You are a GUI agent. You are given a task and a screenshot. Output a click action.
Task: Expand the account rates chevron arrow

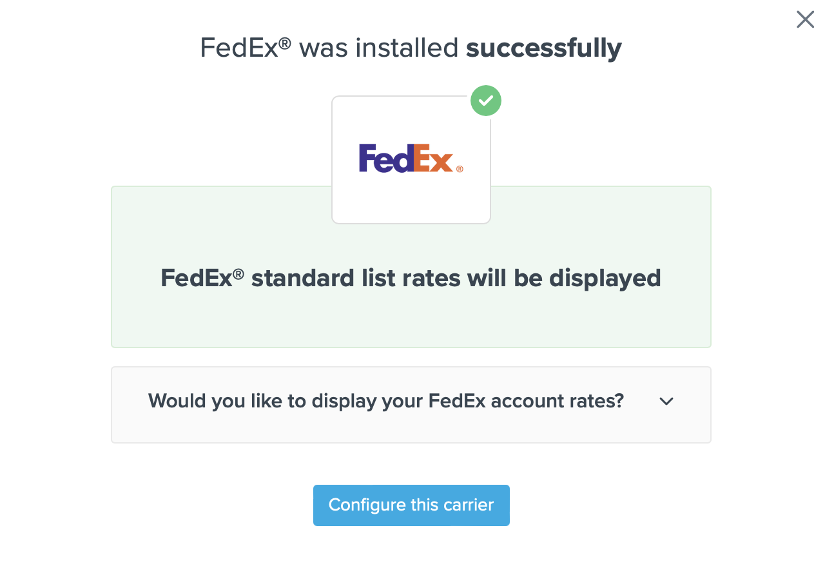tap(666, 401)
